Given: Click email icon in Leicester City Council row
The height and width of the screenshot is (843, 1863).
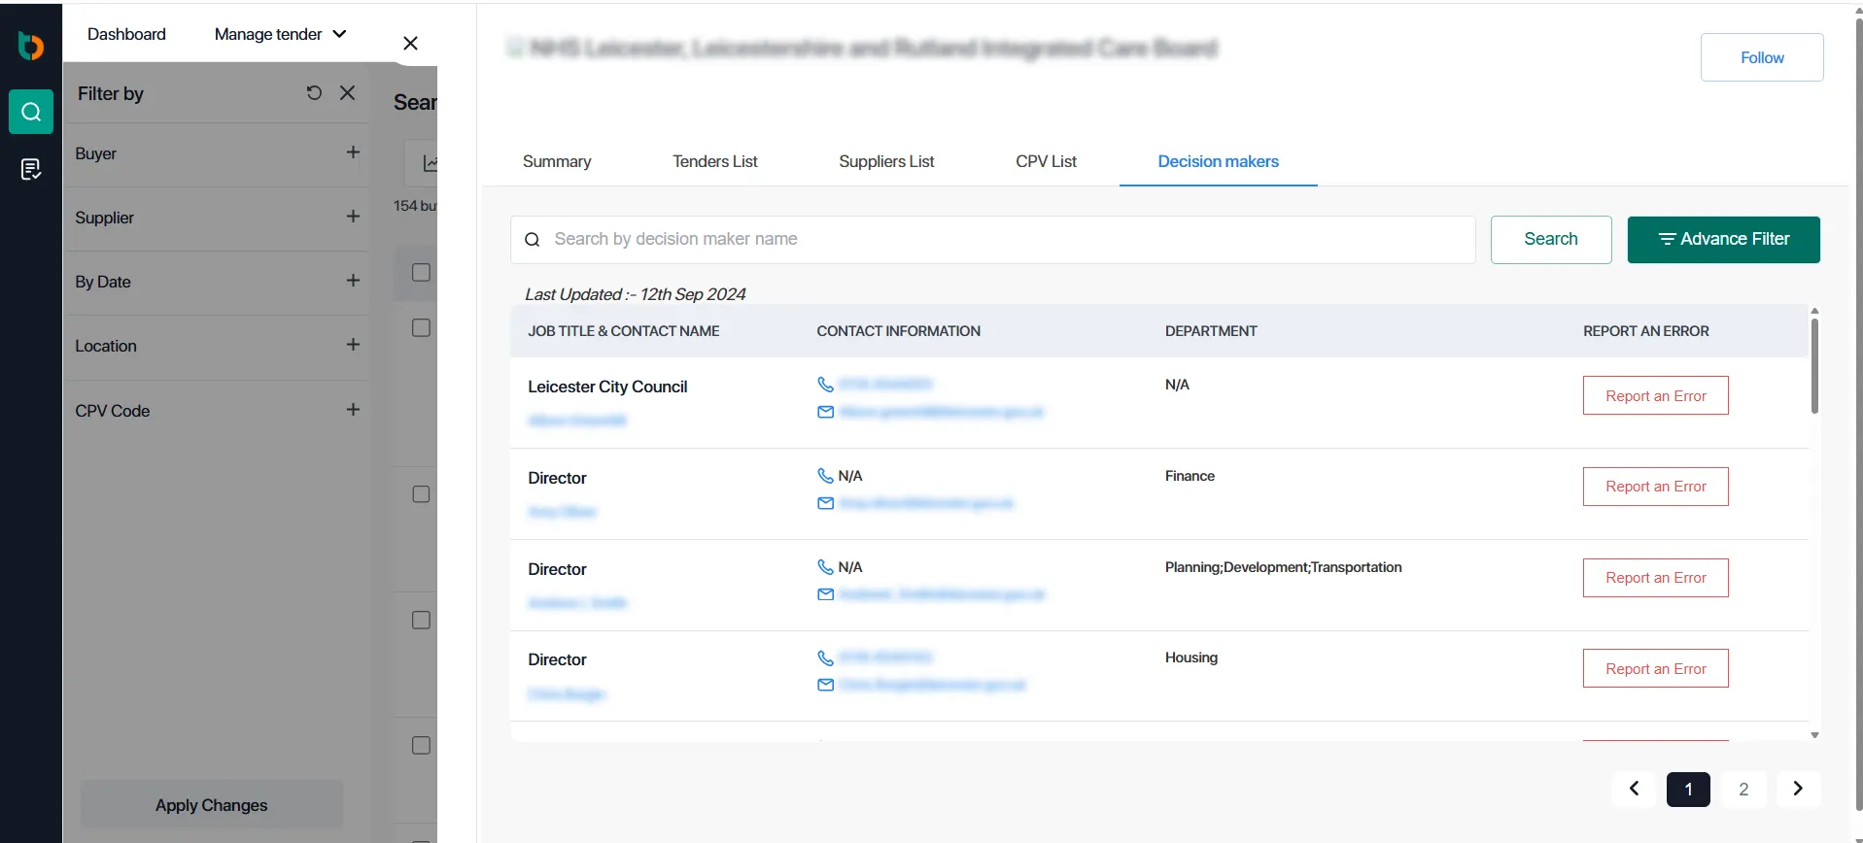Looking at the screenshot, I should click(x=825, y=413).
